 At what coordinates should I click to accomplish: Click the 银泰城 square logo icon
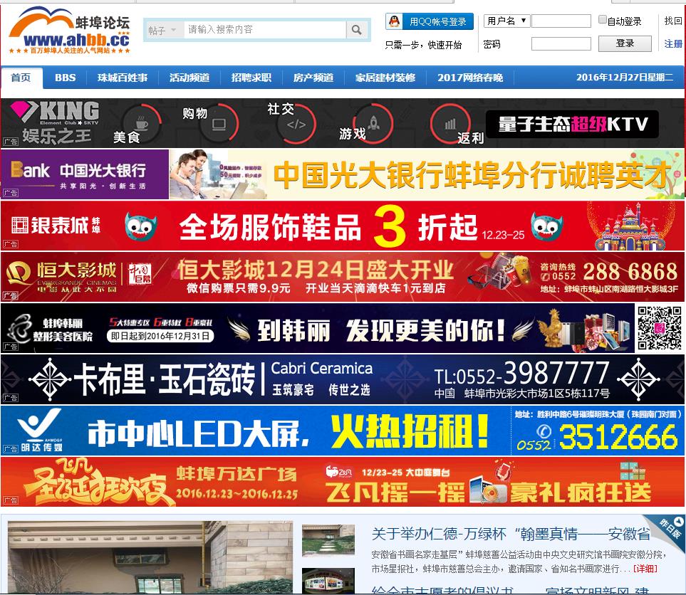tap(20, 225)
